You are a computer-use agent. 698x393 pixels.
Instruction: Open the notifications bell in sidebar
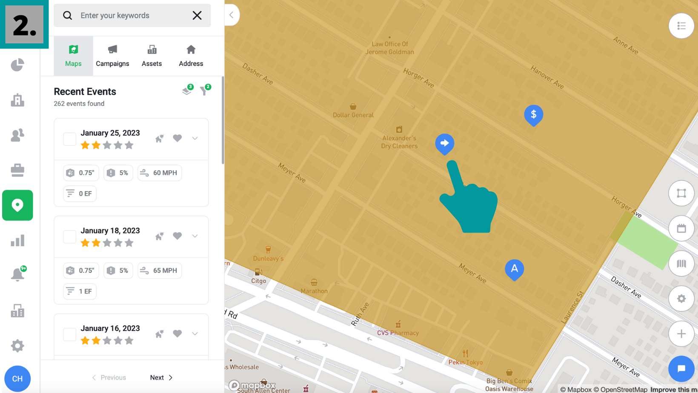click(17, 274)
